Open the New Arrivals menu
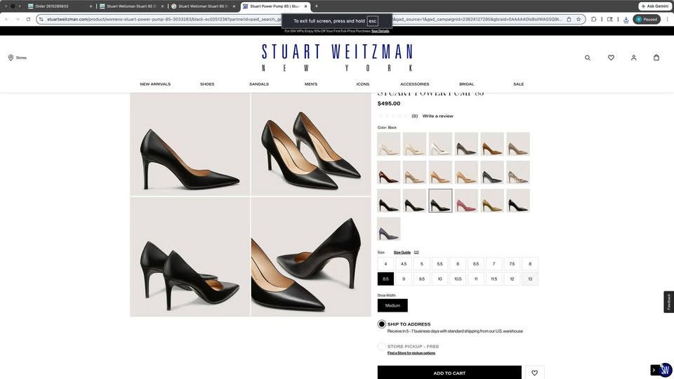Image resolution: width=674 pixels, height=379 pixels. point(155,84)
